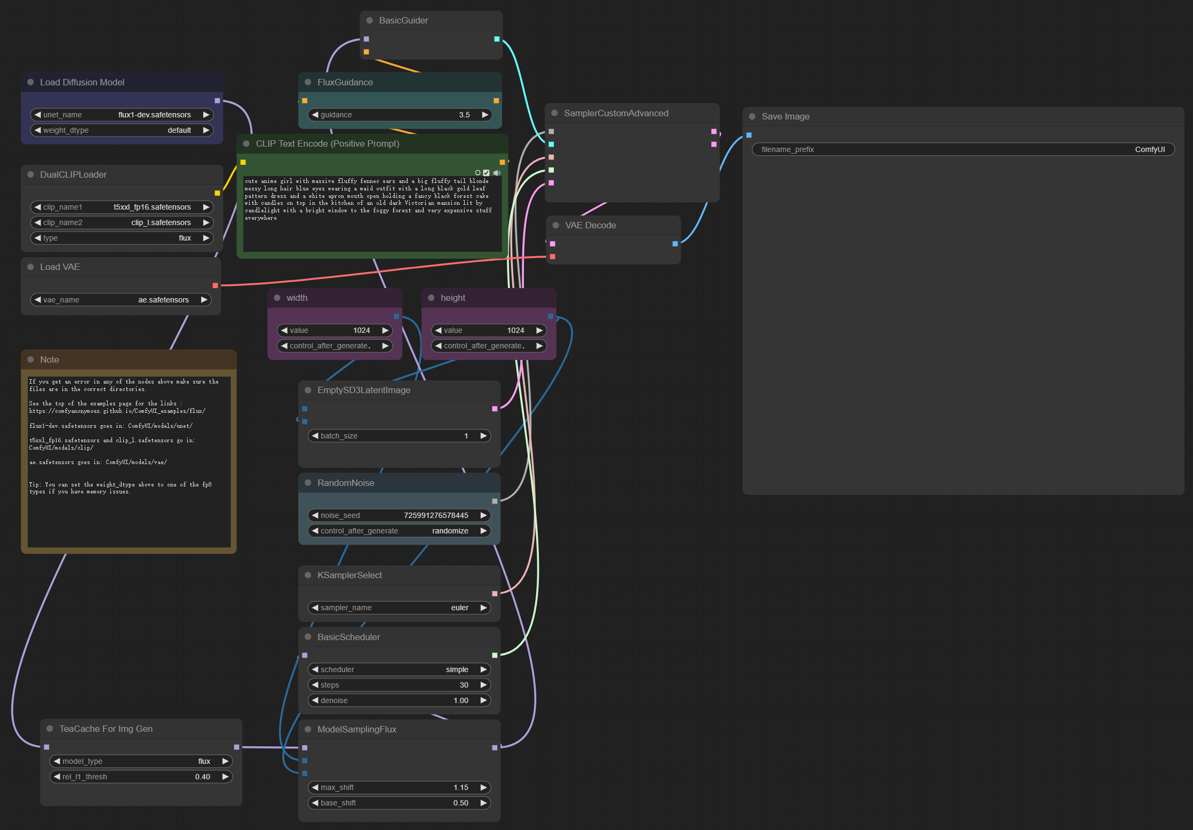Collapse the BasicGuider node with its title dot
This screenshot has width=1193, height=830.
(x=369, y=20)
